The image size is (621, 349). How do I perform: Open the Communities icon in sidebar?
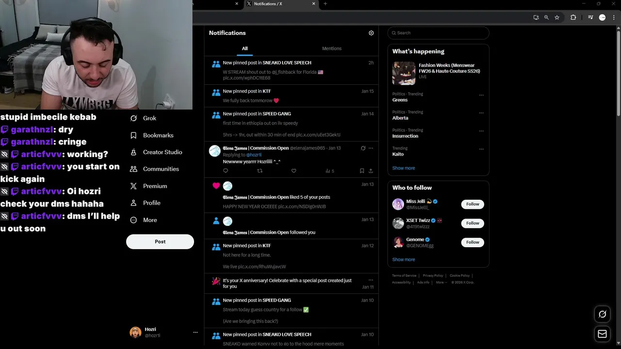point(134,169)
